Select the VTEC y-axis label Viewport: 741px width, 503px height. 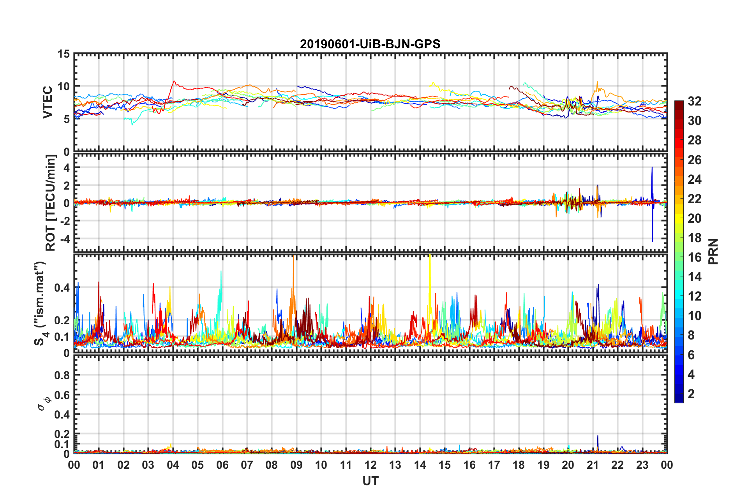pyautogui.click(x=48, y=102)
